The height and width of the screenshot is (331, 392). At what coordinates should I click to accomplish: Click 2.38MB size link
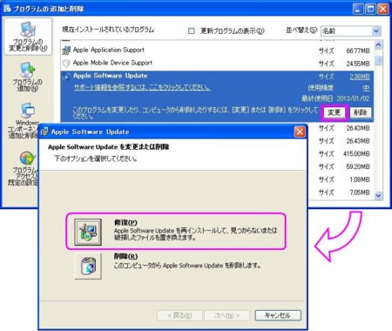point(360,77)
